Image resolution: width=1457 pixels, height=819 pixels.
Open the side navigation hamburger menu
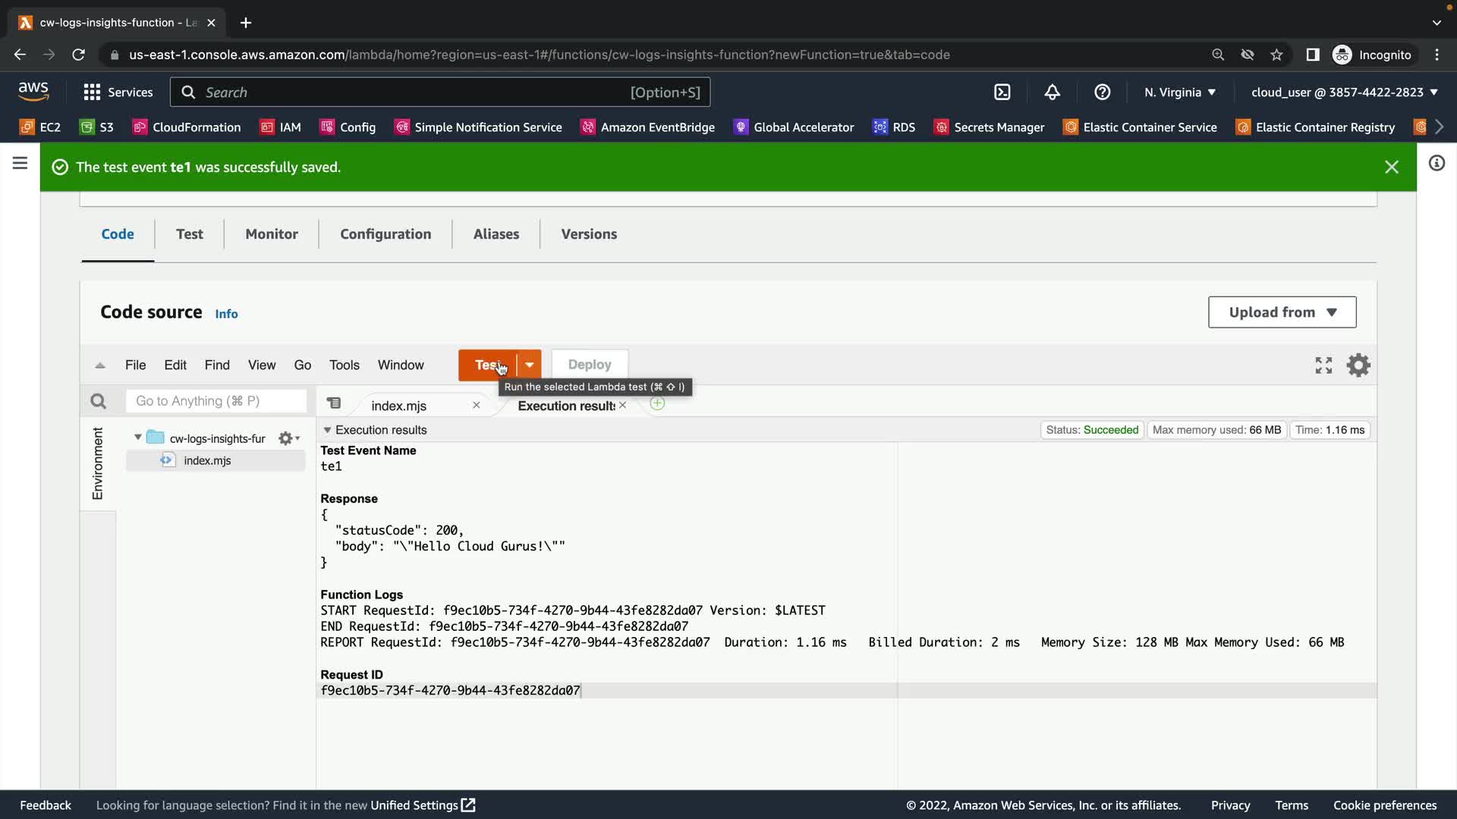click(20, 163)
